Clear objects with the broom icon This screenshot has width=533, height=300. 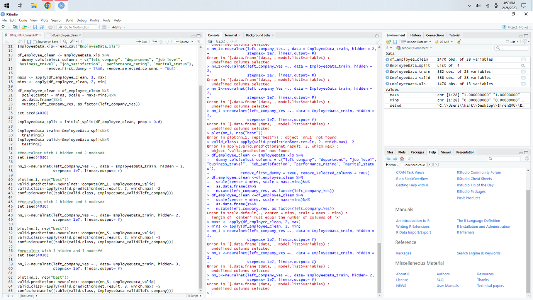pyautogui.click(x=459, y=42)
